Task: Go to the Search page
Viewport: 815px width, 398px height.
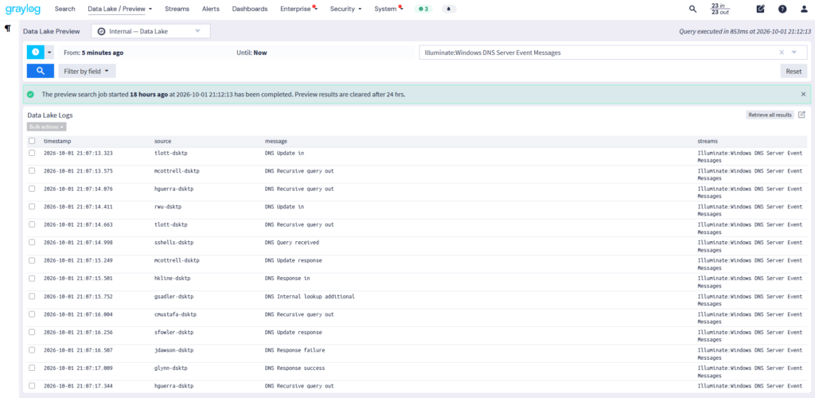Action: [x=65, y=9]
